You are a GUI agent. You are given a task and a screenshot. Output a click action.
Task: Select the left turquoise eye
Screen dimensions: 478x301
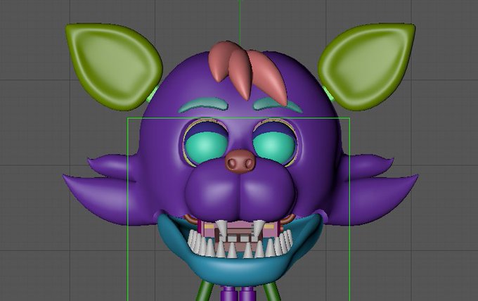click(x=207, y=146)
